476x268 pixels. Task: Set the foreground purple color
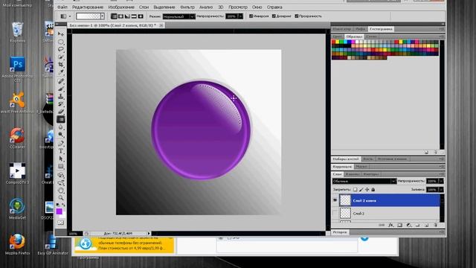point(59,211)
